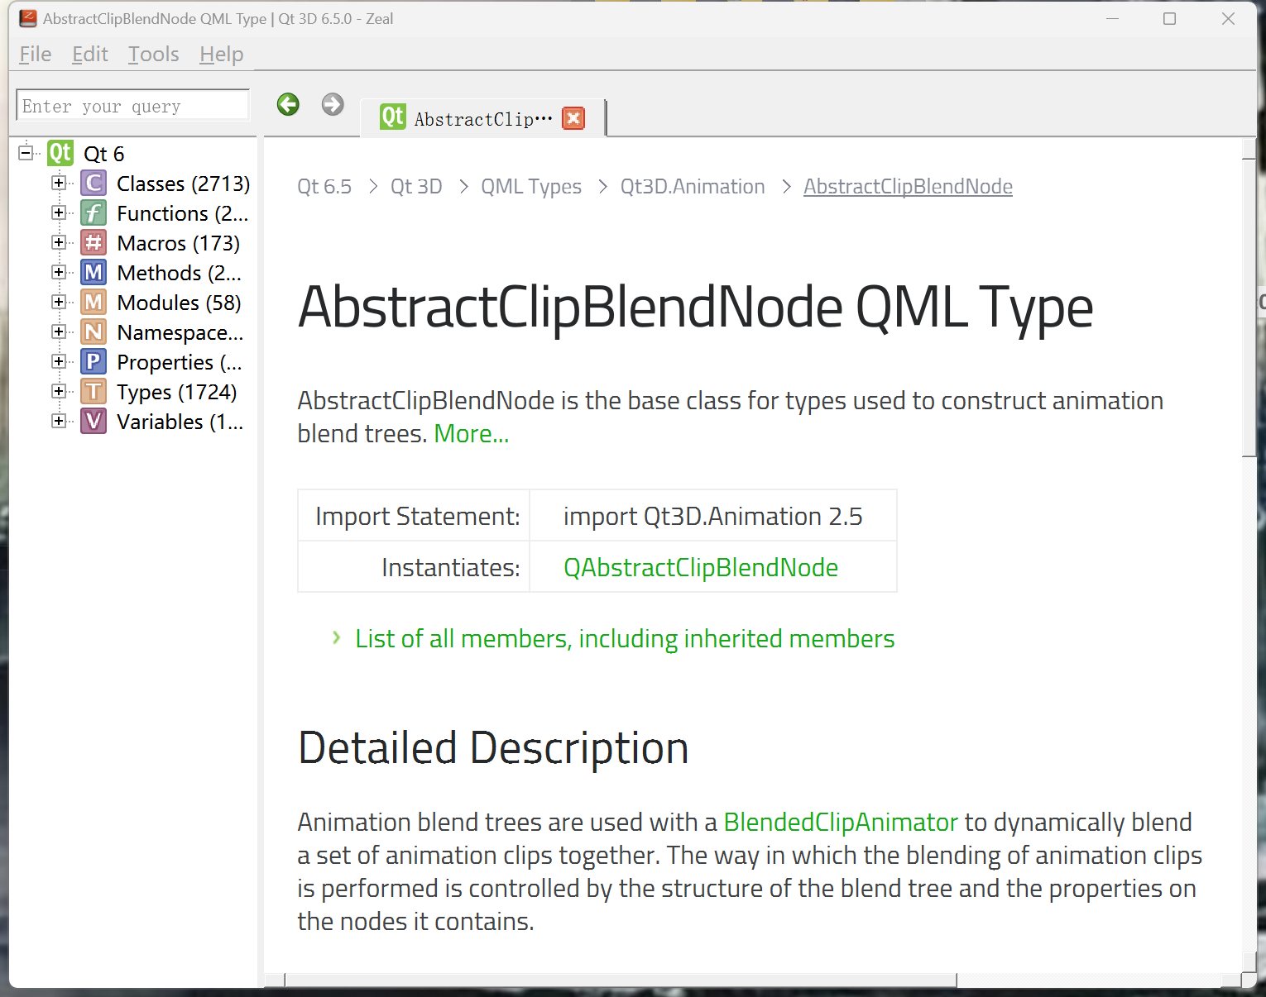Click the Methods 'M' blue icon
This screenshot has height=997, width=1266.
click(94, 272)
